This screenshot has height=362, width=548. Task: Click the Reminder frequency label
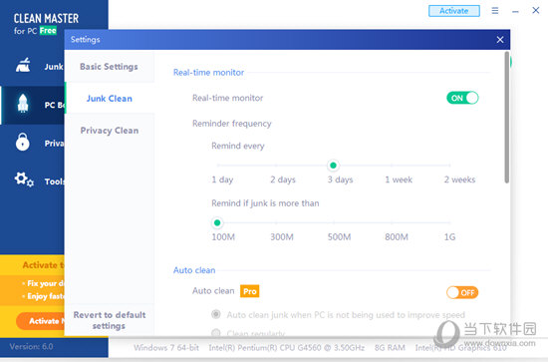point(232,124)
